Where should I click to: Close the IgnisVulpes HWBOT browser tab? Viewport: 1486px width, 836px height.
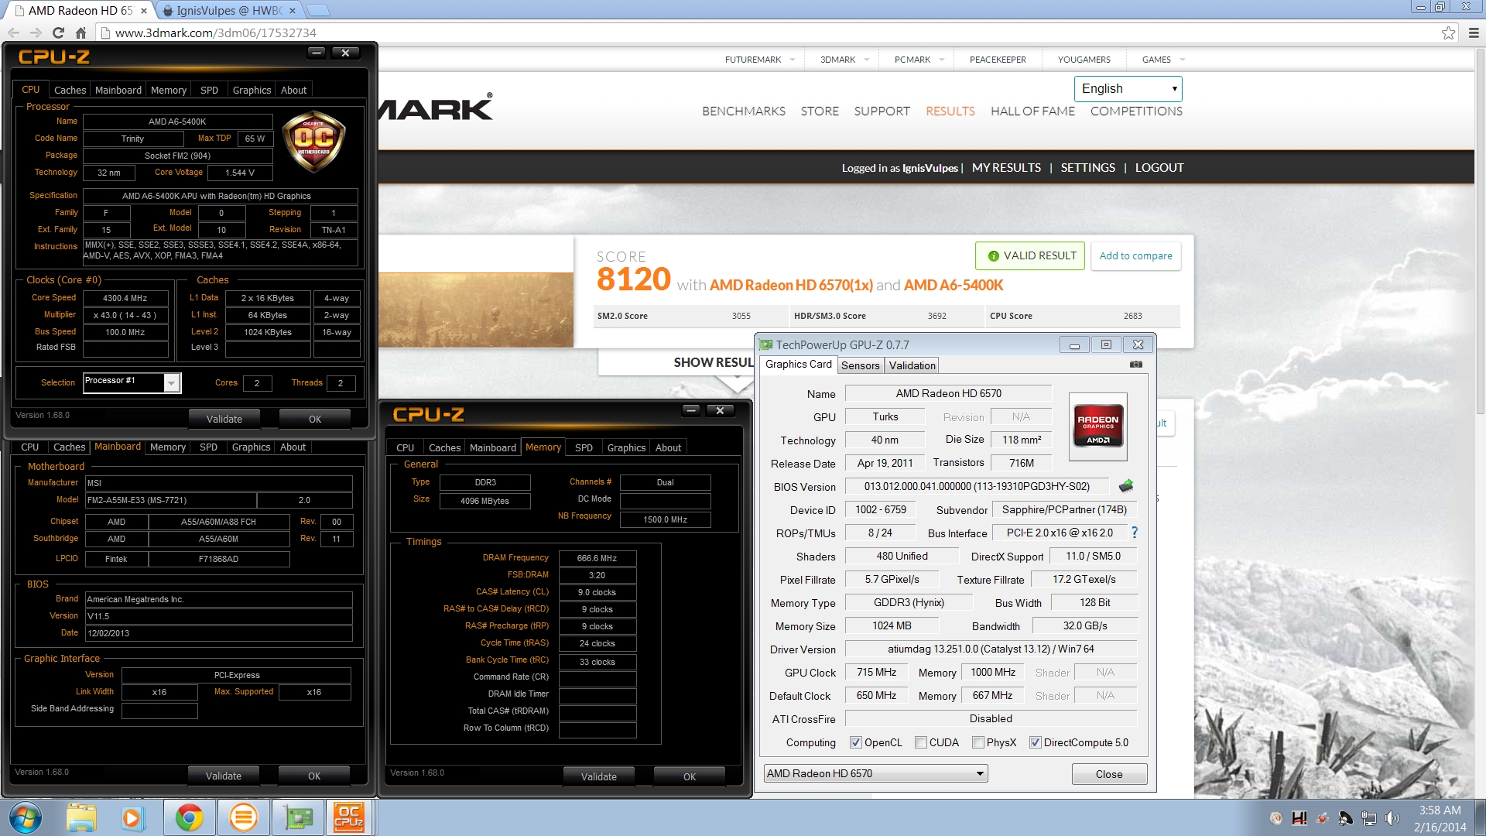tap(293, 11)
